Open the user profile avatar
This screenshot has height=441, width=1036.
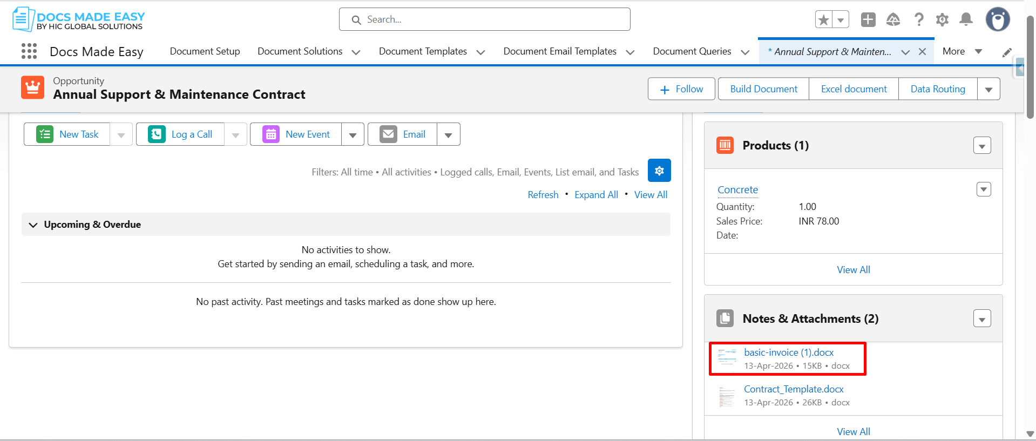pyautogui.click(x=998, y=20)
